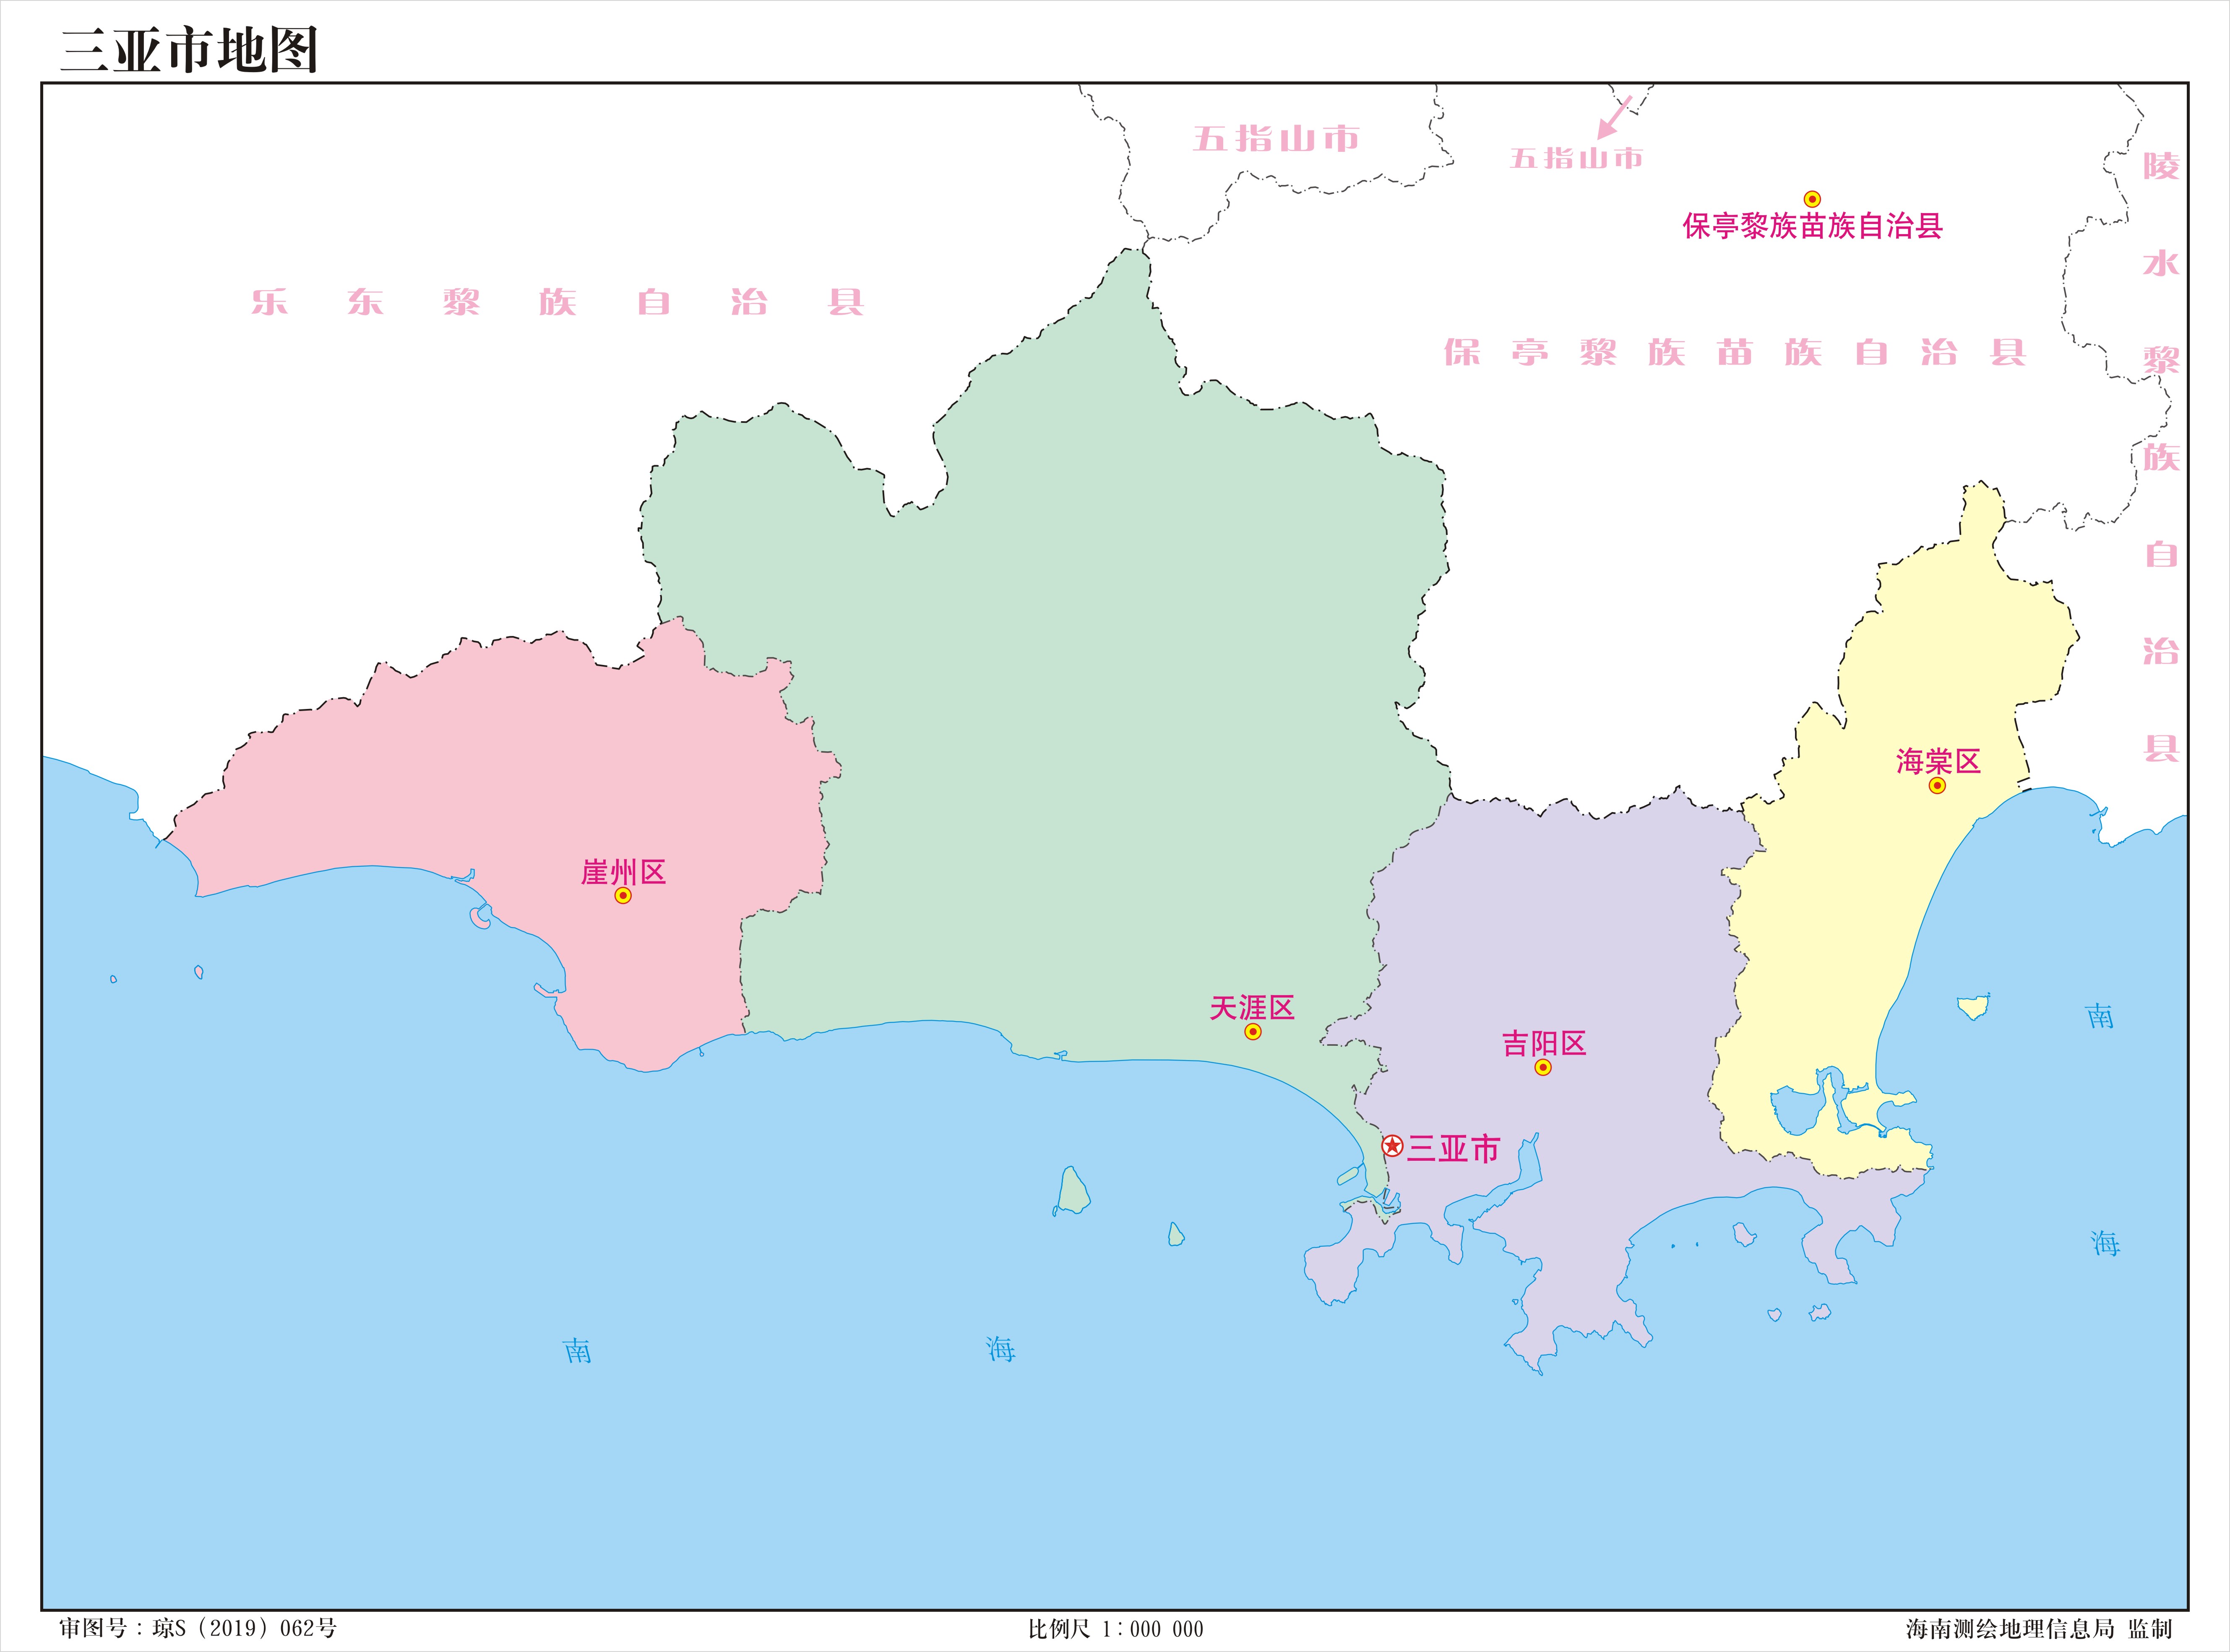Click the red star Sanya city marker
2230x1652 pixels.
coord(1392,1146)
